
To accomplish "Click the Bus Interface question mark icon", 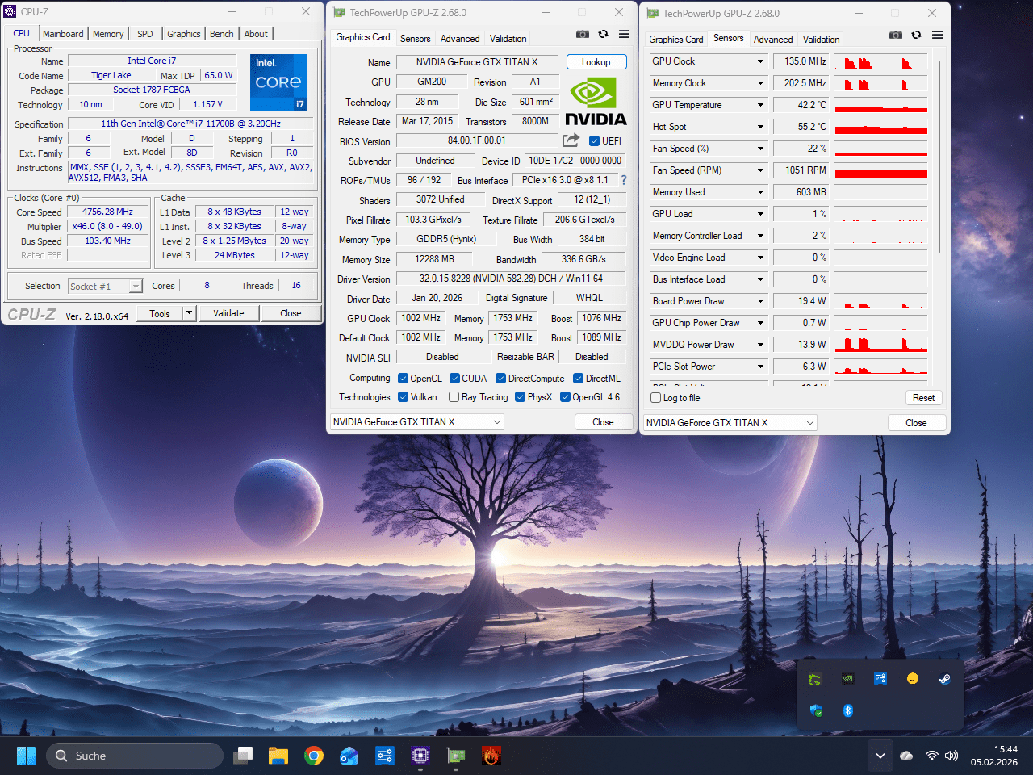I will pyautogui.click(x=624, y=180).
